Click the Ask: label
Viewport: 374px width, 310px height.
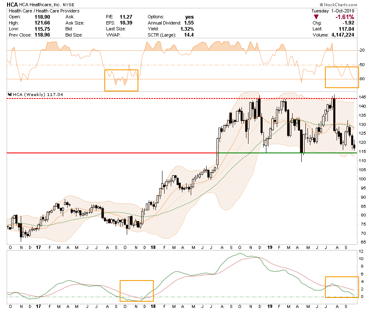click(x=70, y=17)
